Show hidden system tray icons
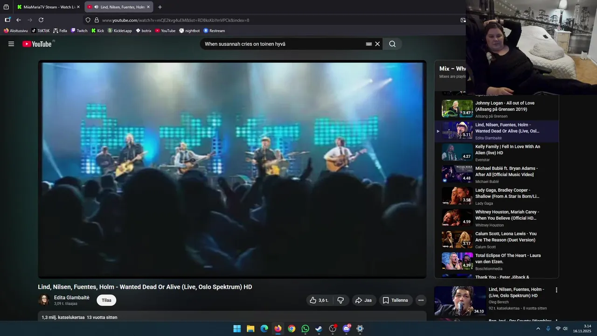The height and width of the screenshot is (336, 597). pos(538,329)
